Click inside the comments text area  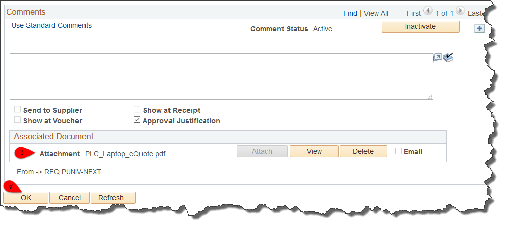(x=221, y=77)
